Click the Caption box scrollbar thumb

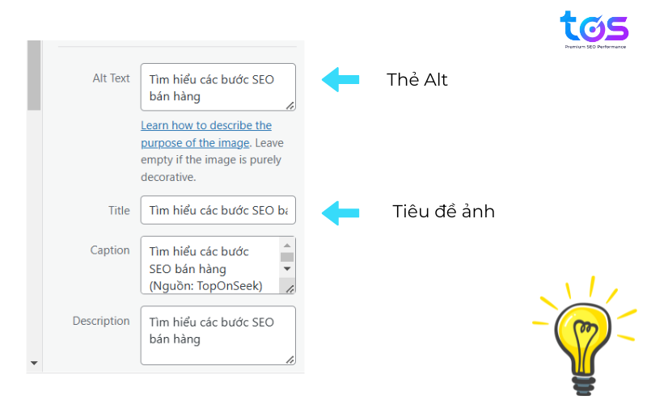coord(287,257)
